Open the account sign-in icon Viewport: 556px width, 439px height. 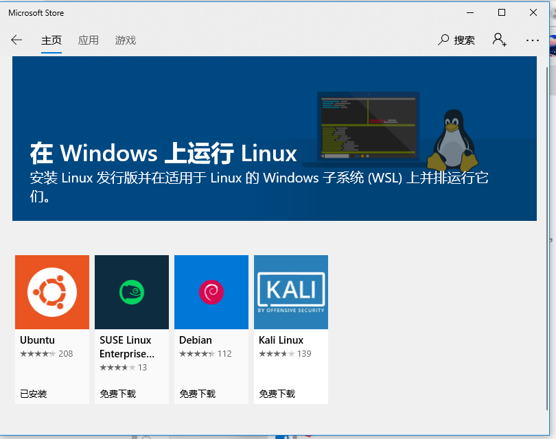pos(499,40)
